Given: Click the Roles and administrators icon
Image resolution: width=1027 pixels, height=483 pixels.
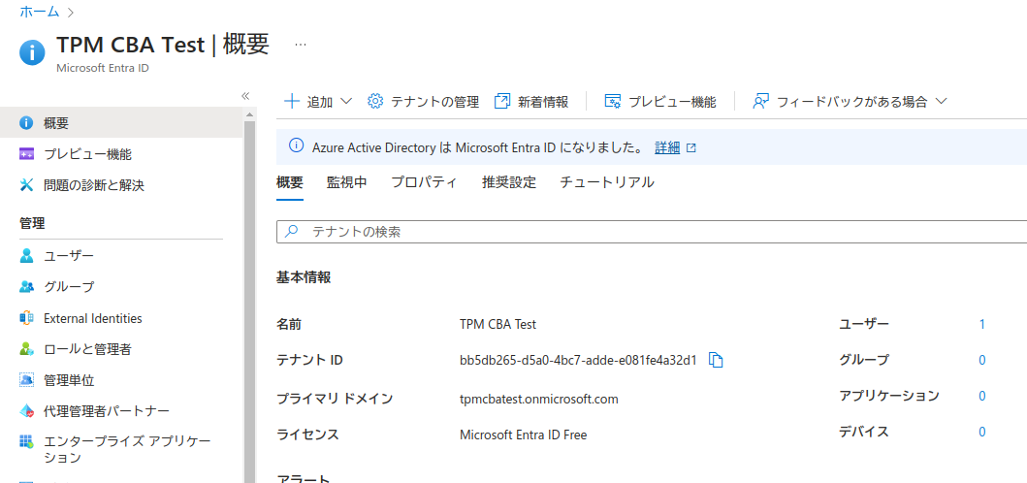Looking at the screenshot, I should [26, 349].
